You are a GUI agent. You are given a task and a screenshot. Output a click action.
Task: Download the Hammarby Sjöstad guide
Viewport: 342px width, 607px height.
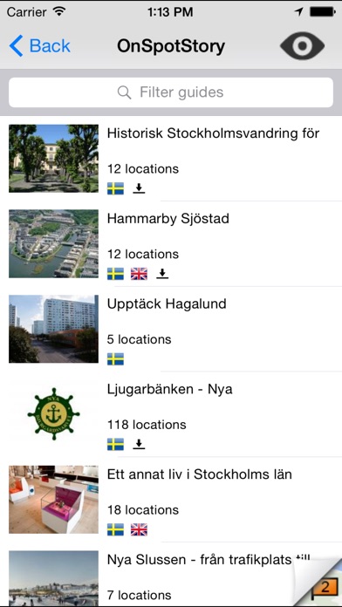coord(162,274)
